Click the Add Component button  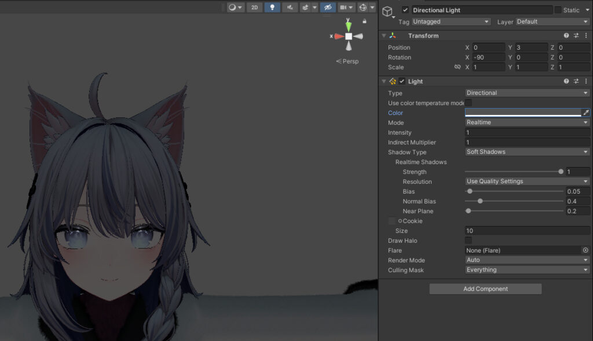click(x=485, y=289)
